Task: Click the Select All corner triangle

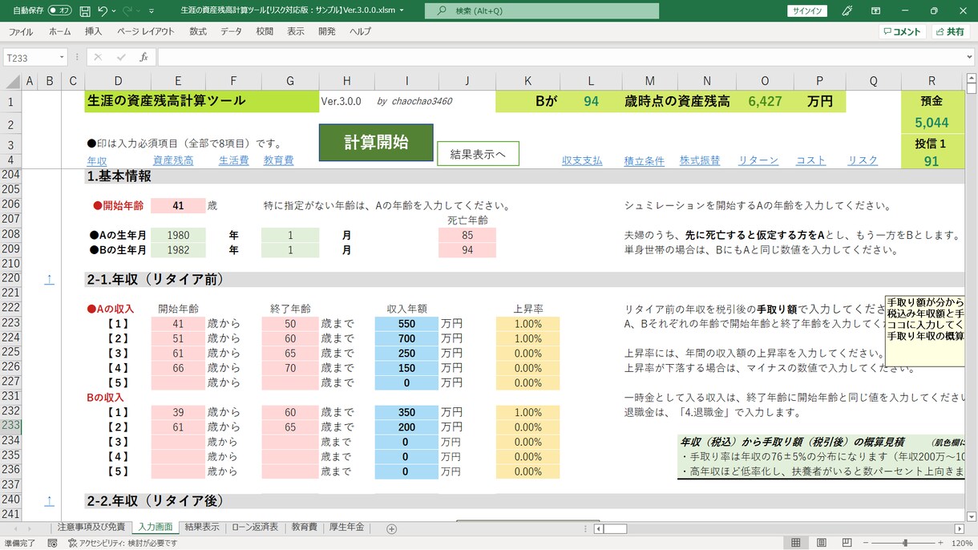Action: click(11, 81)
